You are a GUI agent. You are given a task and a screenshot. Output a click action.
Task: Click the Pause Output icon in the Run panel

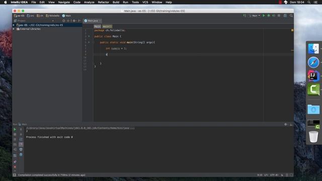coord(15,139)
